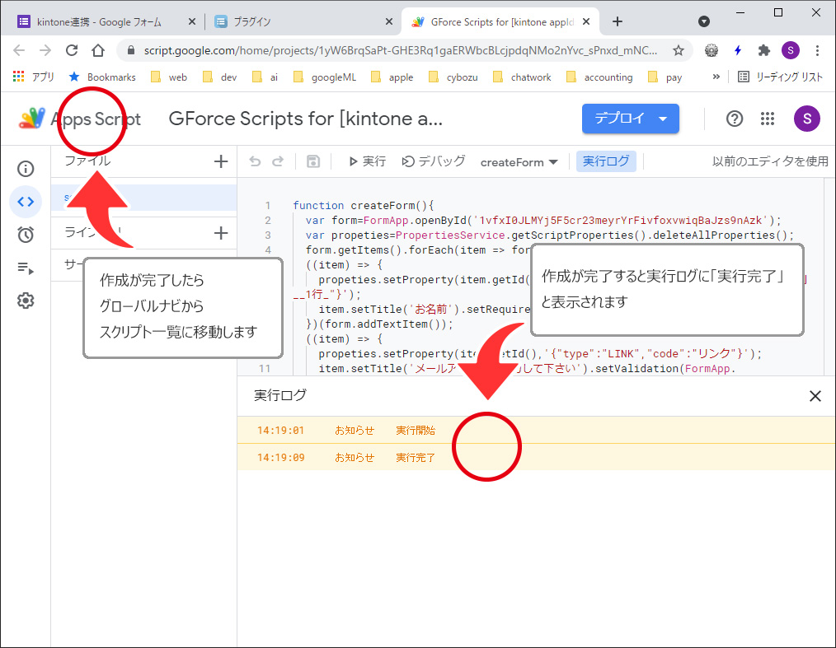The height and width of the screenshot is (648, 836).
Task: Run the script with 実行 button
Action: point(367,161)
